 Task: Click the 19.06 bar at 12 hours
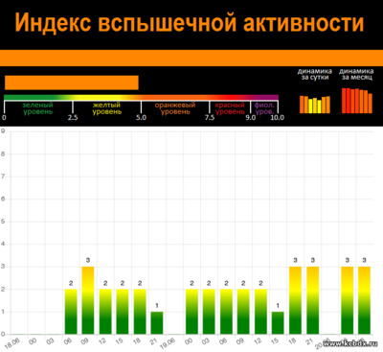(x=260, y=312)
